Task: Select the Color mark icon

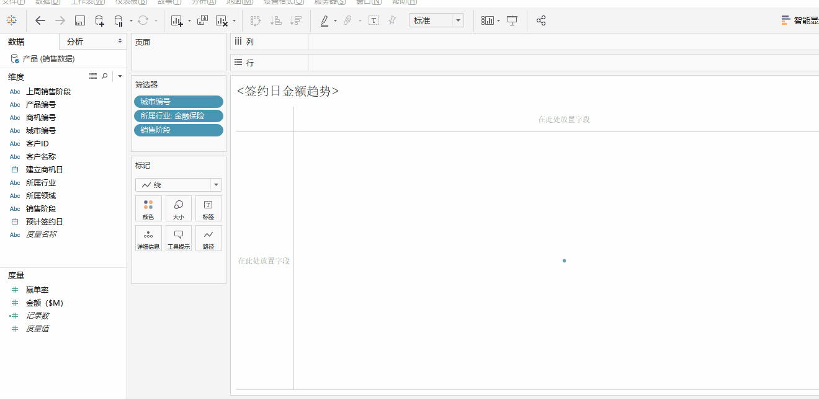Action: [148, 208]
